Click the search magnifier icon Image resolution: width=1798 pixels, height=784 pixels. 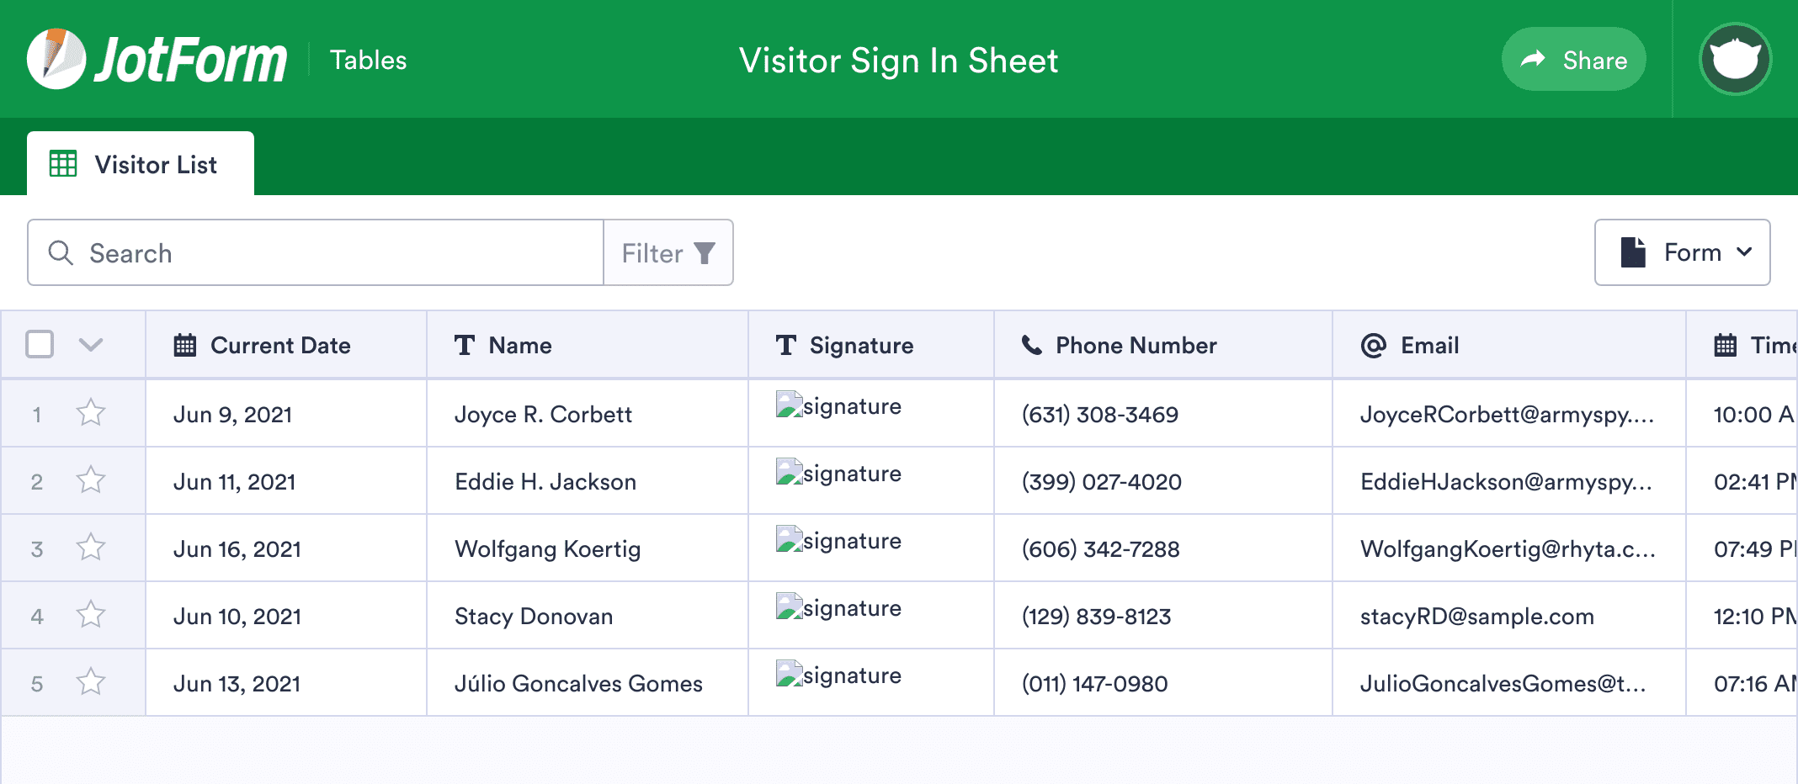61,252
